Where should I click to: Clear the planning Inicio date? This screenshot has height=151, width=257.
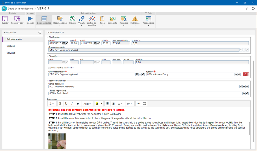click(x=67, y=43)
